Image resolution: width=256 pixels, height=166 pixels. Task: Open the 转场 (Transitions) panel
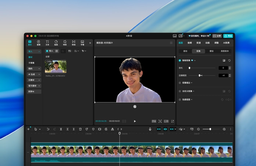pyautogui.click(x=74, y=43)
